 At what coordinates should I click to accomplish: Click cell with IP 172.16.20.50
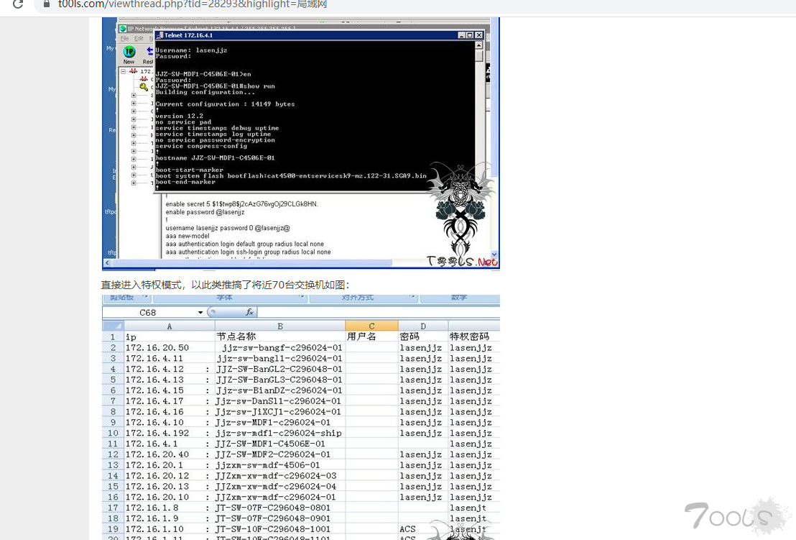170,347
